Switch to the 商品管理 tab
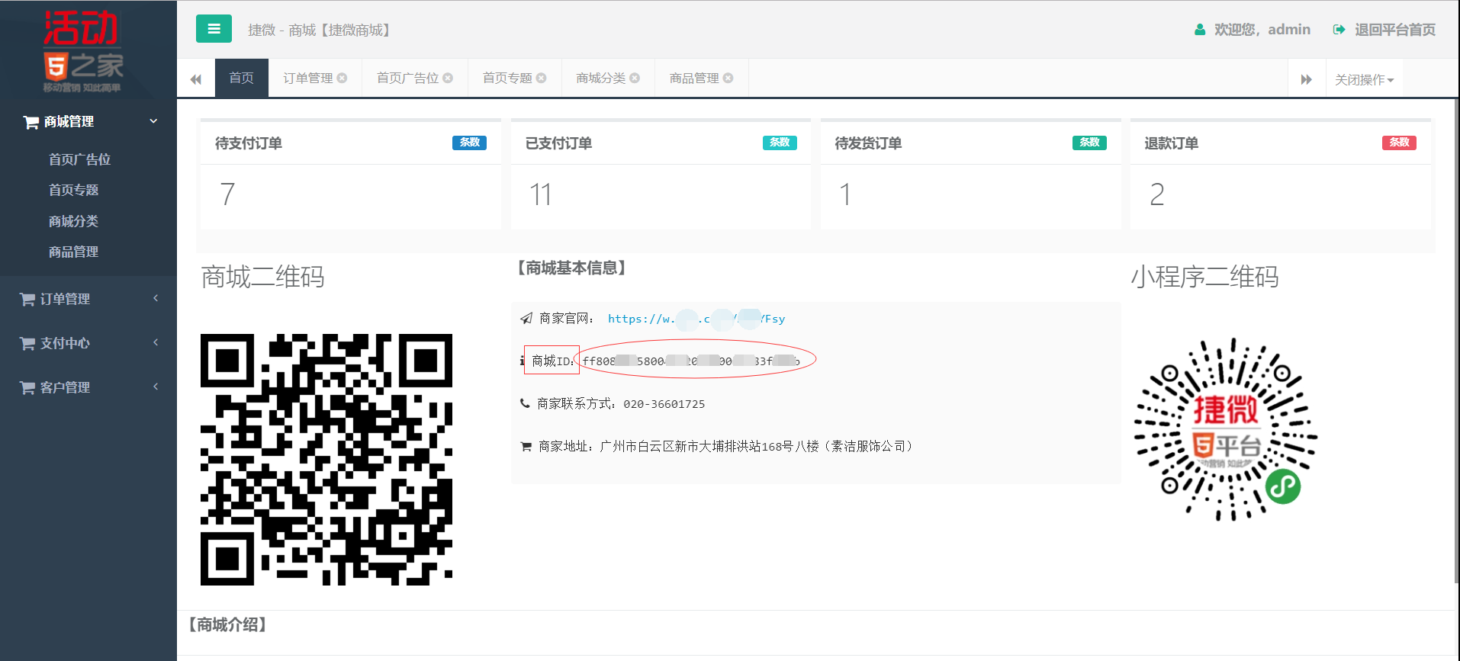 694,78
